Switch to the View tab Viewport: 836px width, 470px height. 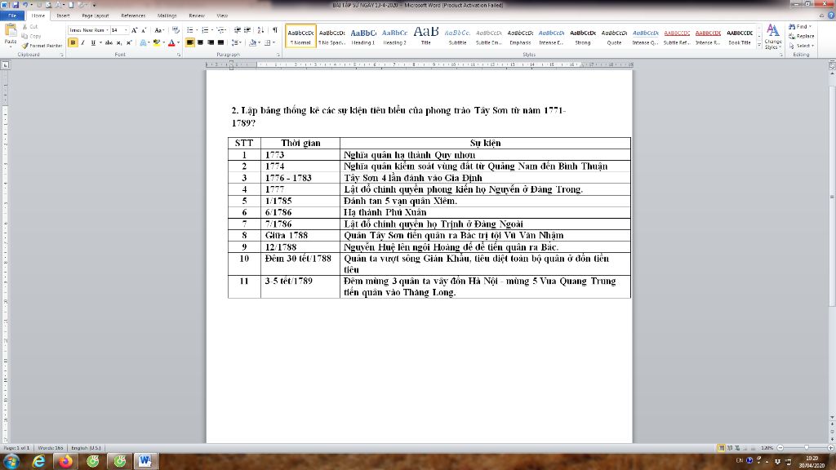point(222,16)
